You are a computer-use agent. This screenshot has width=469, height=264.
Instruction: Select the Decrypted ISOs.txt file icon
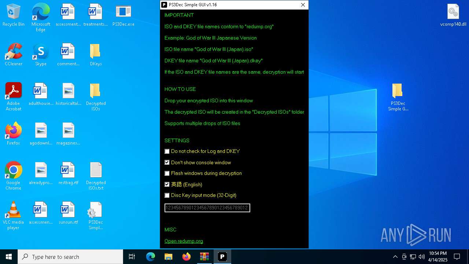(x=96, y=176)
